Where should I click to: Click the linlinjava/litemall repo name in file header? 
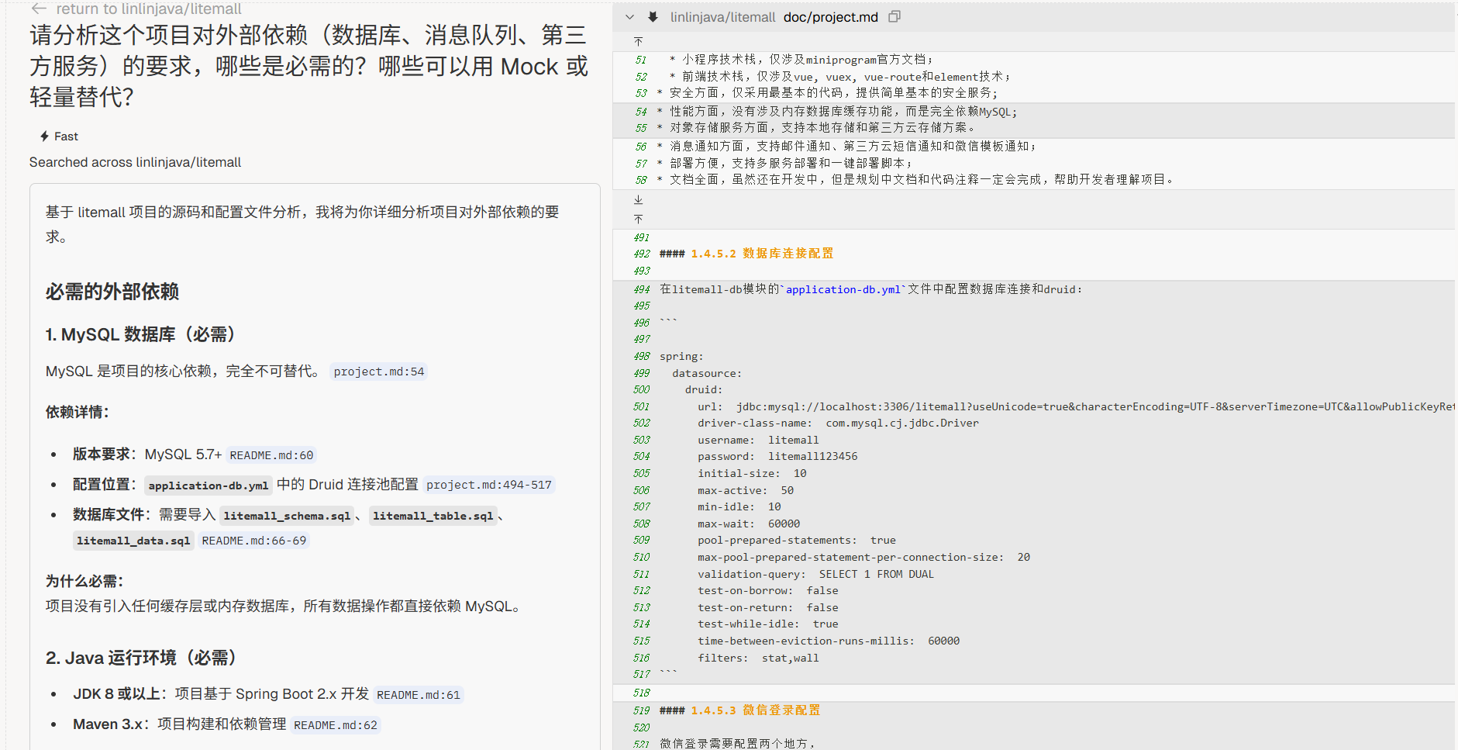coord(722,17)
